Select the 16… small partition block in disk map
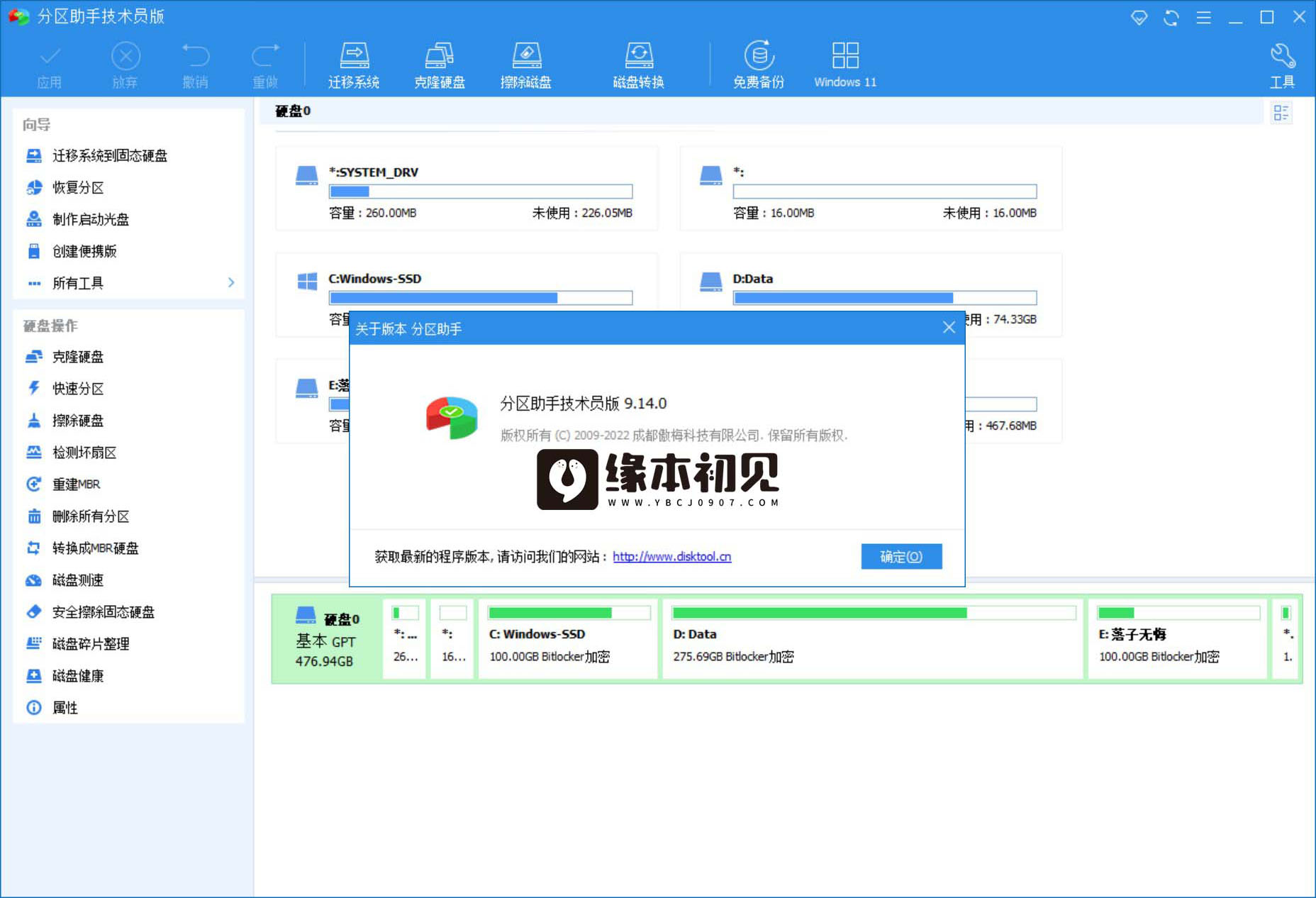The height and width of the screenshot is (898, 1316). click(x=452, y=638)
